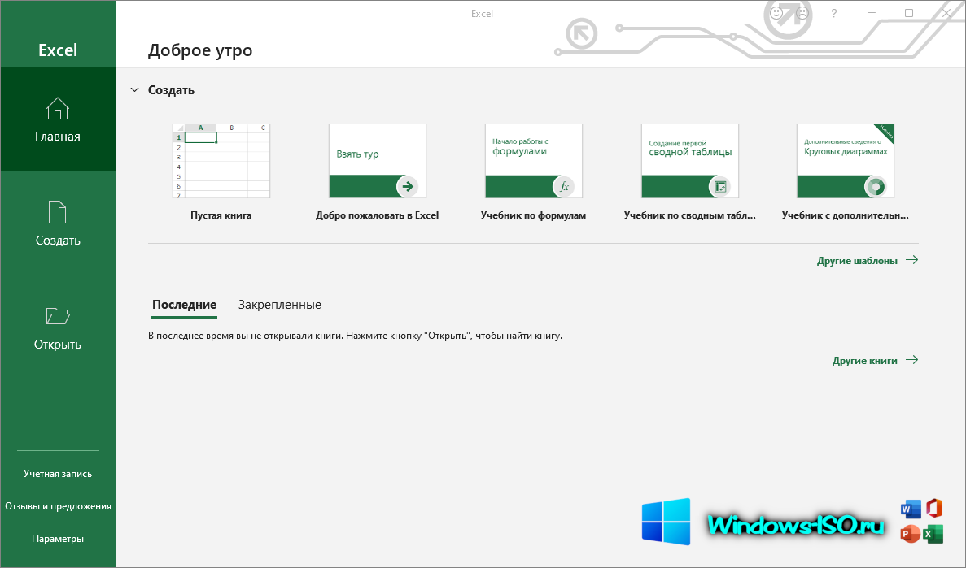Open the Главная home page
Image resolution: width=966 pixels, height=568 pixels.
pyautogui.click(x=57, y=119)
